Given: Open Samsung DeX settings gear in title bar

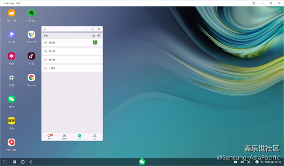Looking at the screenshot, I should (x=254, y=3).
